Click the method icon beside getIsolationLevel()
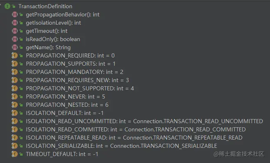The height and width of the screenshot is (163, 270). click(15, 23)
